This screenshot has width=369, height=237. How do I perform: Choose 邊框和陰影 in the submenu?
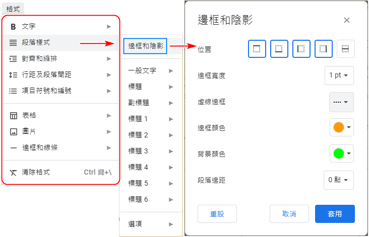(x=145, y=46)
